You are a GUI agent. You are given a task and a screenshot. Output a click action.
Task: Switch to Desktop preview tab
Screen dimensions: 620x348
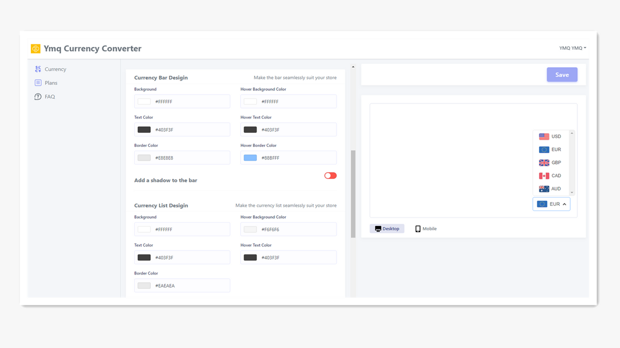[x=387, y=229]
